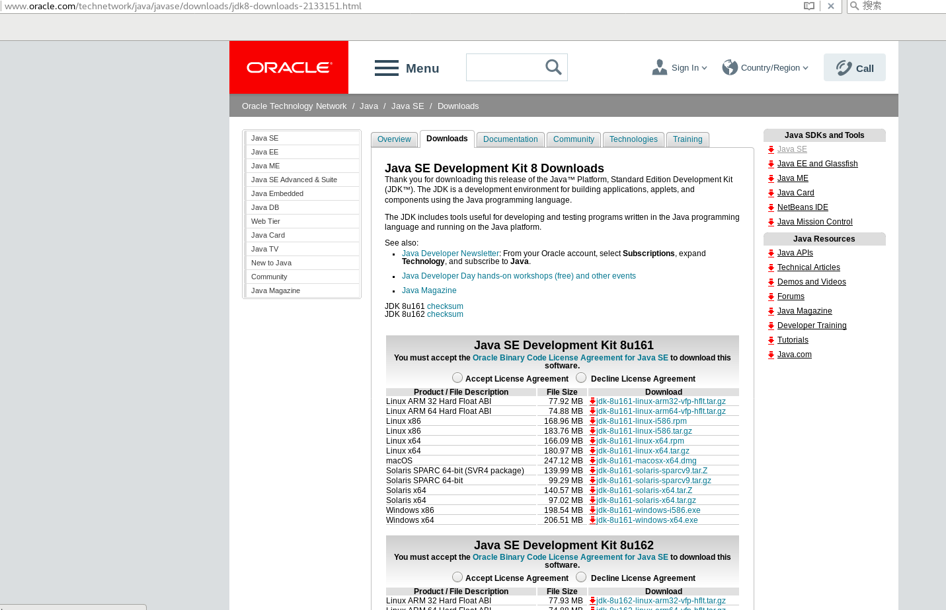Select Java Embedded in left navigation

pos(302,193)
